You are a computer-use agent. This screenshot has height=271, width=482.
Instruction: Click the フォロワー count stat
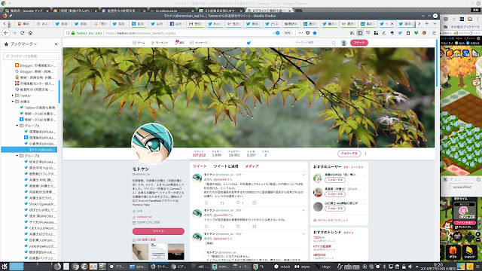tap(234, 154)
